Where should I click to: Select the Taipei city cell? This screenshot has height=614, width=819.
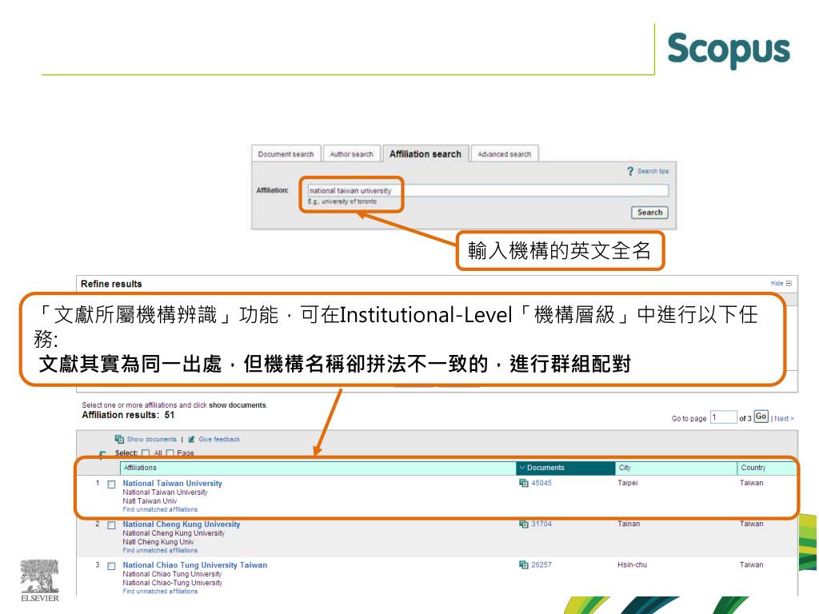coord(627,483)
